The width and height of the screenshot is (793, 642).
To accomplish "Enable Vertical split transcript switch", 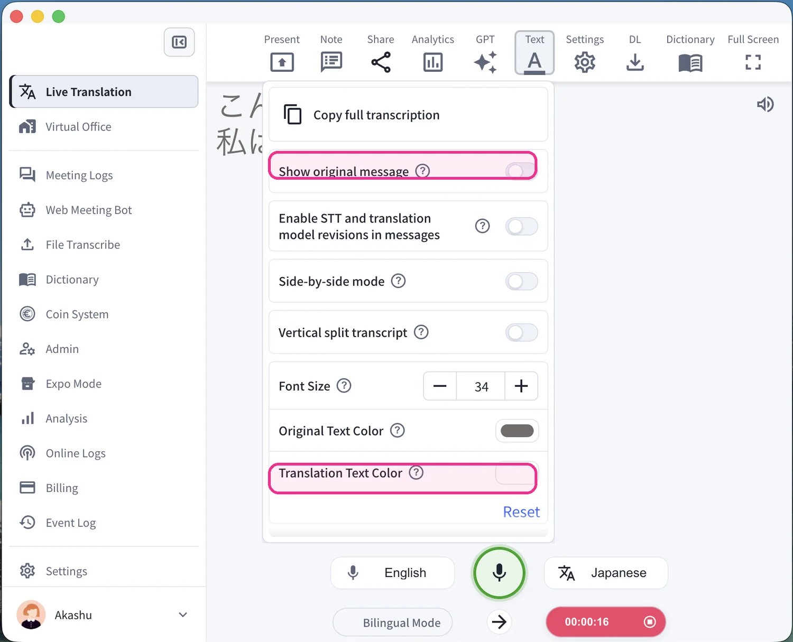I will pyautogui.click(x=521, y=332).
